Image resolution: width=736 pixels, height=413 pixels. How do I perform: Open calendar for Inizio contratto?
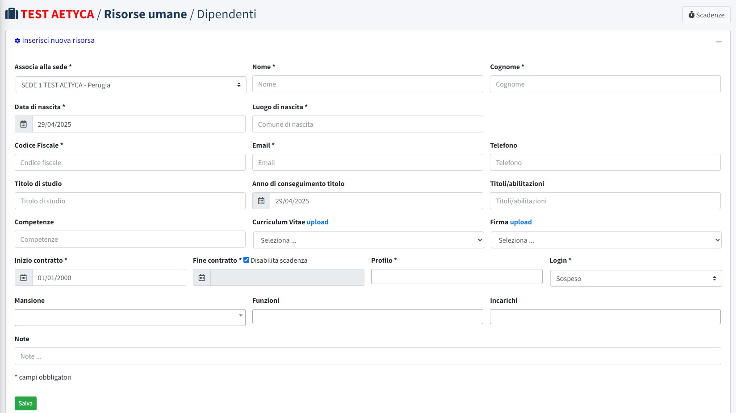(x=24, y=278)
